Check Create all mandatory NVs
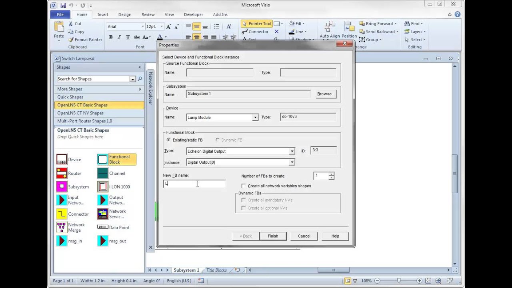The image size is (512, 288). click(244, 200)
